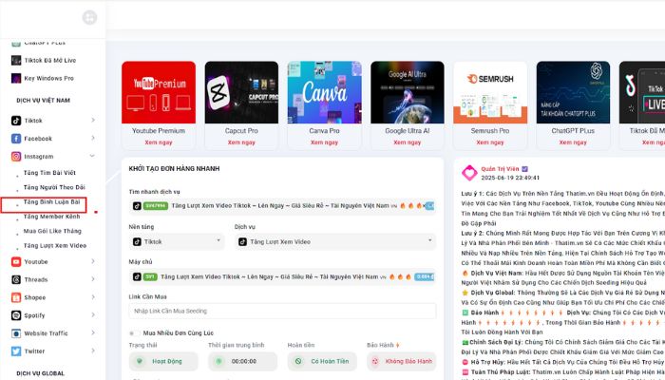This screenshot has width=665, height=380.
Task: Click Xem ngay under ChatGPT PLus
Action: (x=573, y=142)
